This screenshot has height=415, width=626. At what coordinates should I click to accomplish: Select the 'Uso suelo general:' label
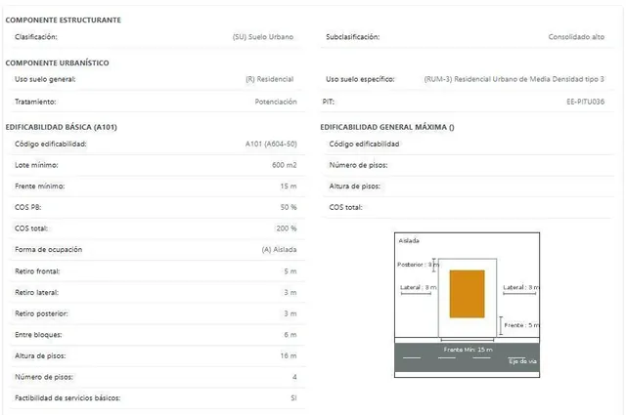45,79
